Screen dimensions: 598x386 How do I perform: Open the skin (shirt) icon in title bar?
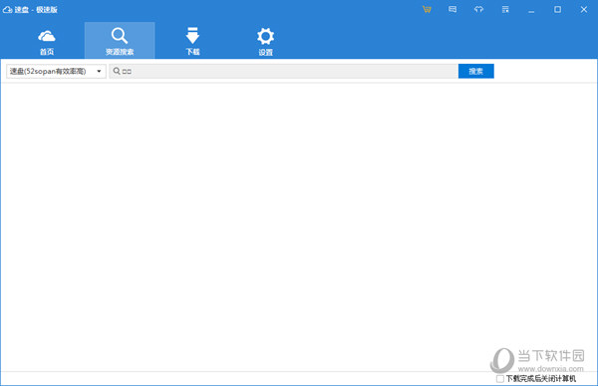pyautogui.click(x=478, y=9)
